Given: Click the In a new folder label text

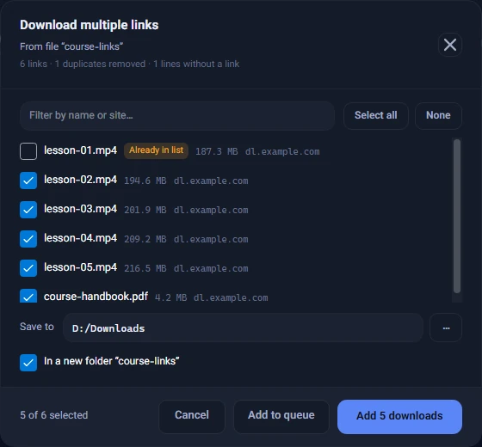Looking at the screenshot, I should point(112,361).
